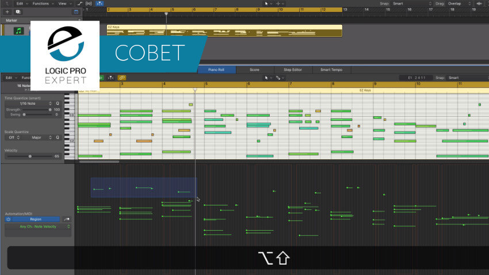The height and width of the screenshot is (275, 489).
Task: Click the C2 key on piano keyboard
Action: tap(70, 141)
